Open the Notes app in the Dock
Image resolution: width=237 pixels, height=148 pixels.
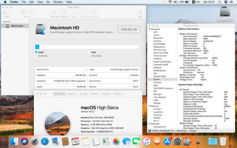tap(86, 141)
